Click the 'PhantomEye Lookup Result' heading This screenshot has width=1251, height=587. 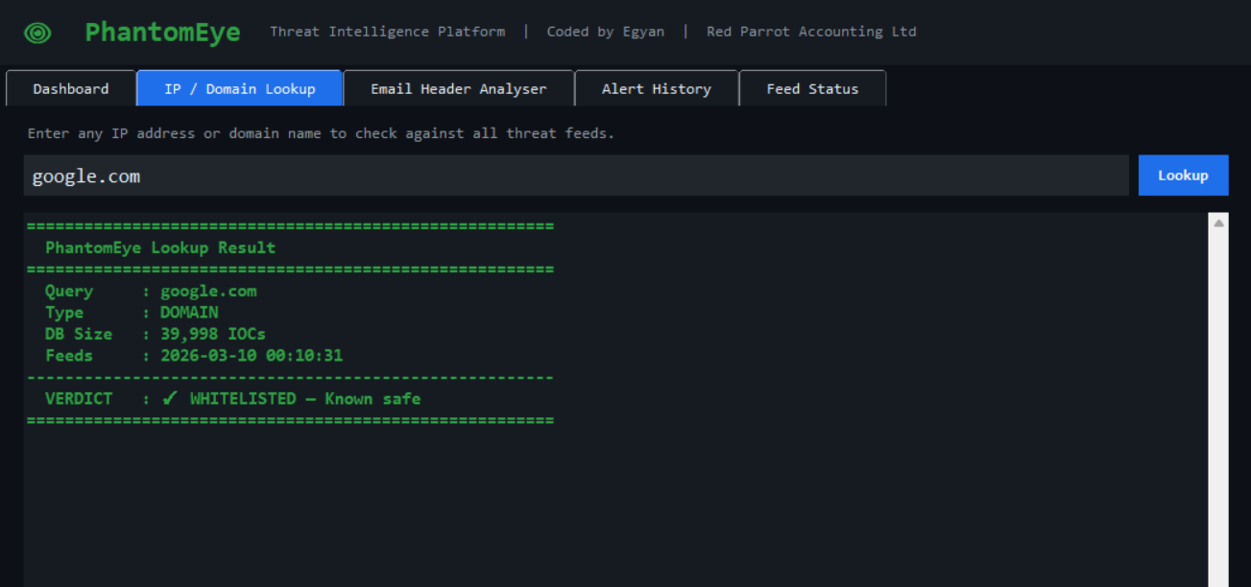click(160, 247)
